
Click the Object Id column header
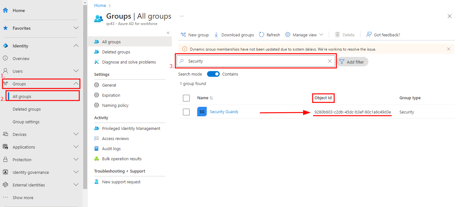(x=323, y=98)
